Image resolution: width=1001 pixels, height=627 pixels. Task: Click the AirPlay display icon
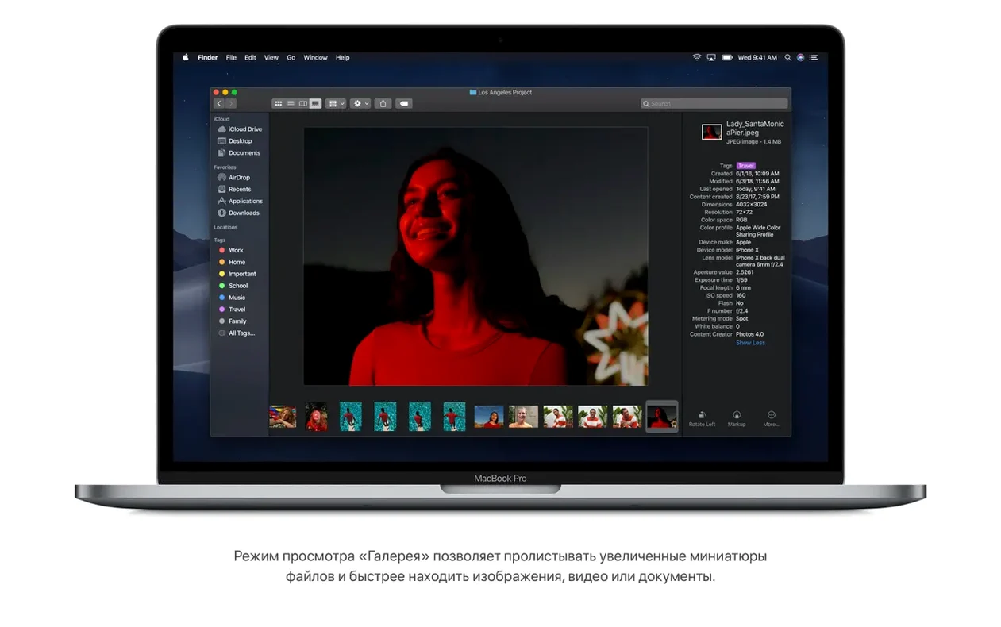click(711, 57)
